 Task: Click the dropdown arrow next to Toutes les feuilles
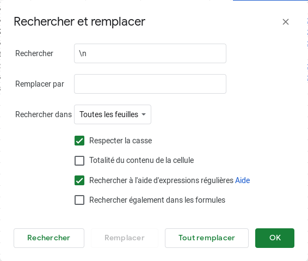coord(144,114)
